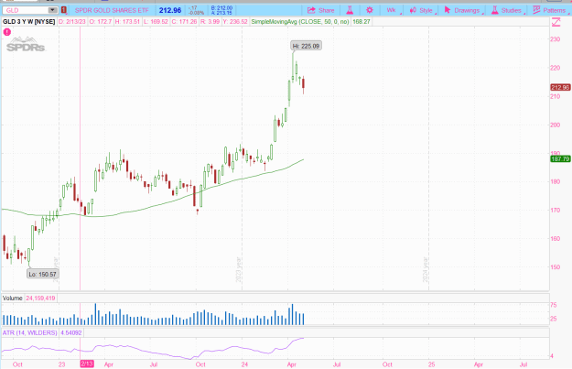The height and width of the screenshot is (369, 572).
Task: Click the ATR (14, WILDERS) study label
Action: pos(30,333)
